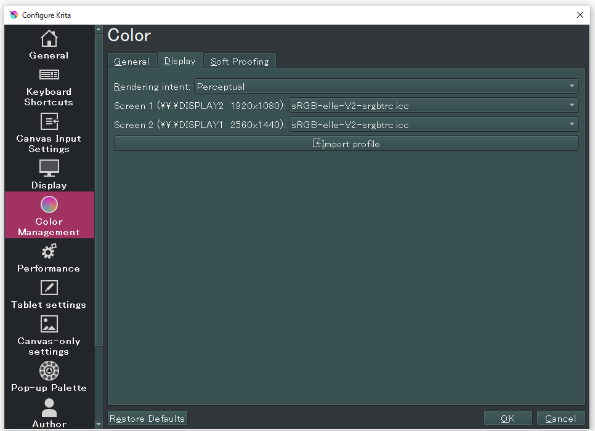Click the Import profile button
Viewport: 595px width, 431px height.
coord(346,144)
